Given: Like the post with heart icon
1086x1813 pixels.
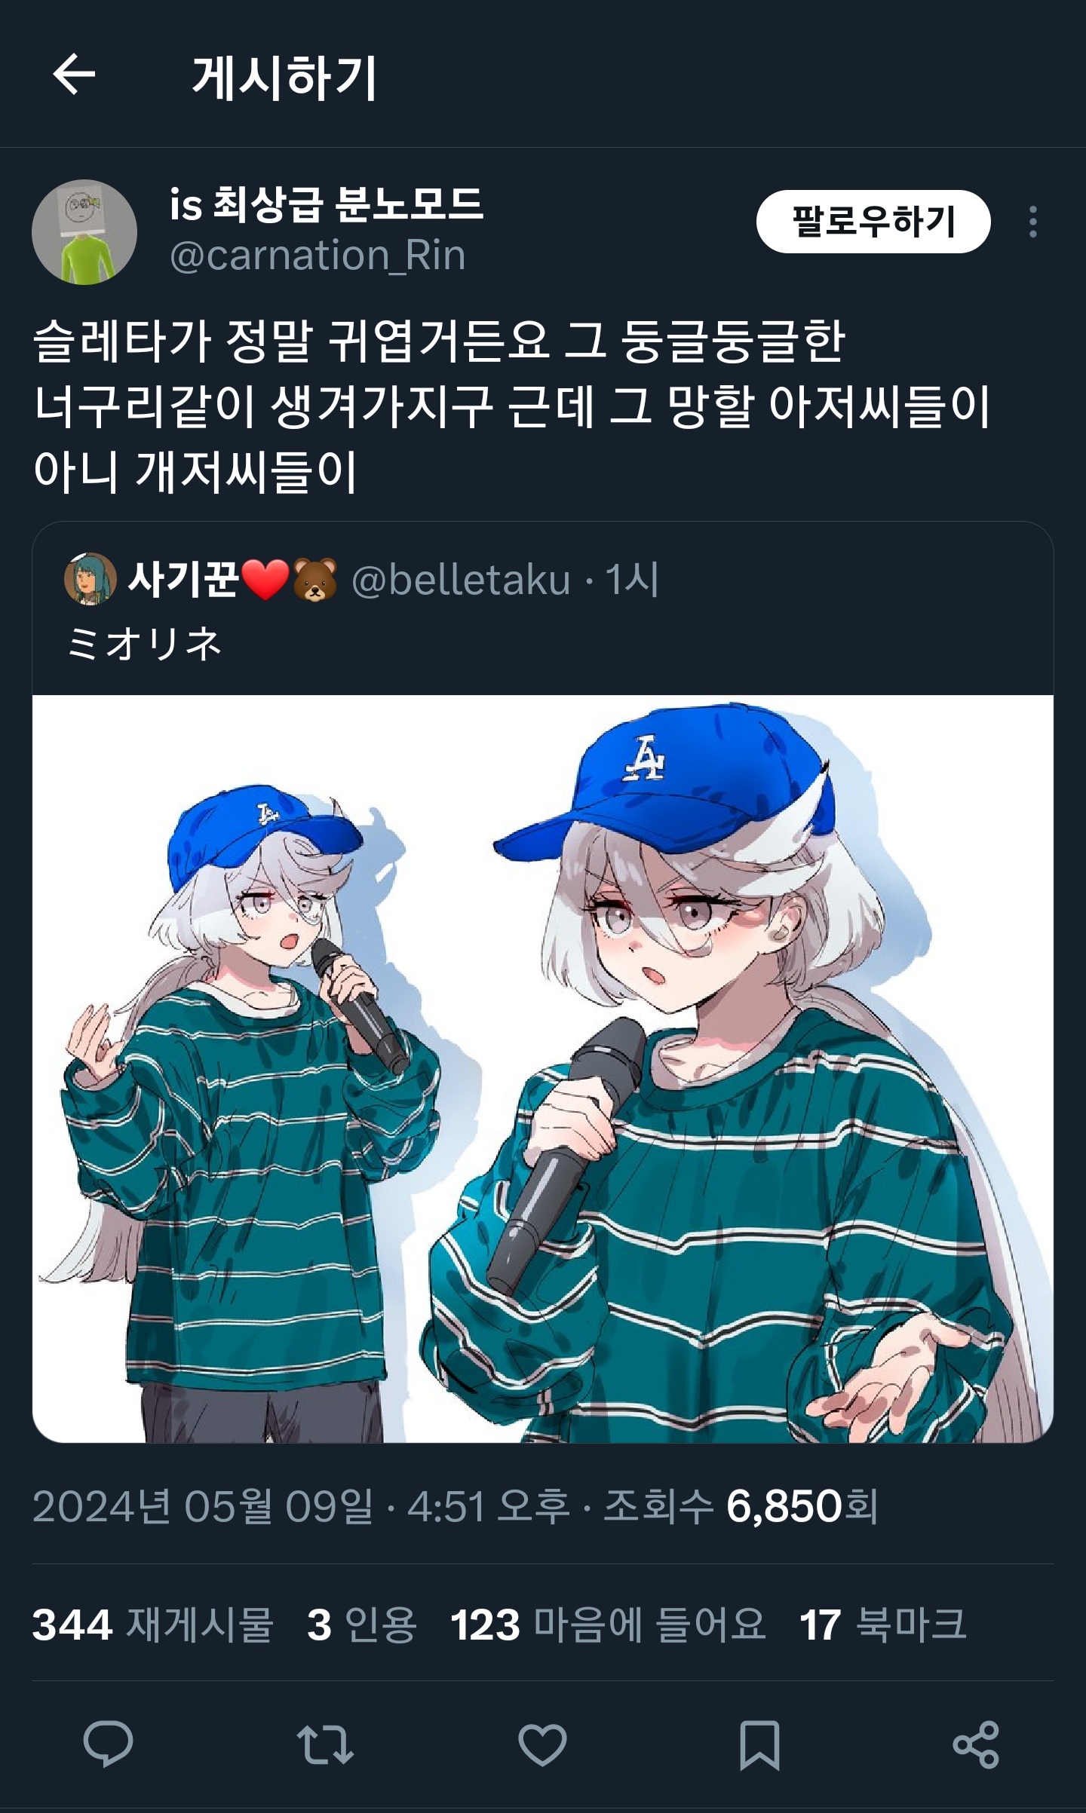Looking at the screenshot, I should (542, 1744).
